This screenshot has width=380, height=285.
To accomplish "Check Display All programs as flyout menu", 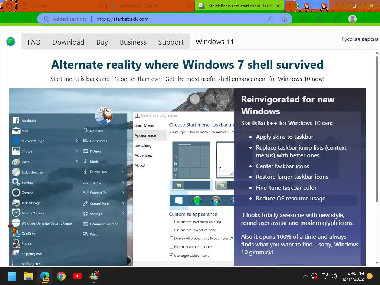I will [171, 238].
